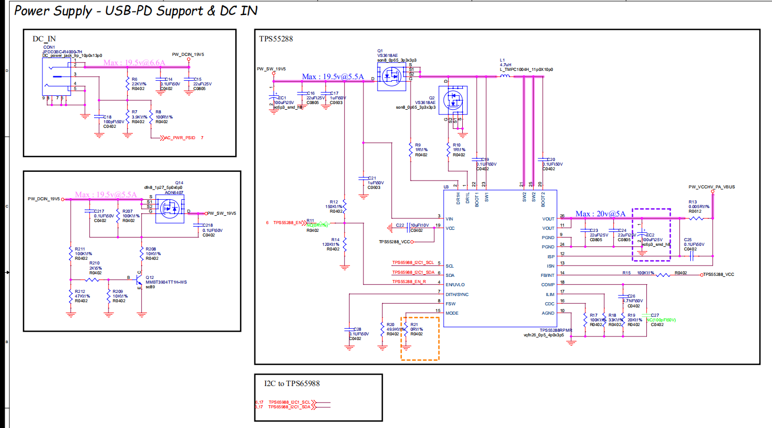The image size is (772, 428).
Task: Click the C28 0.1uF capacitor symbol
Action: [349, 329]
